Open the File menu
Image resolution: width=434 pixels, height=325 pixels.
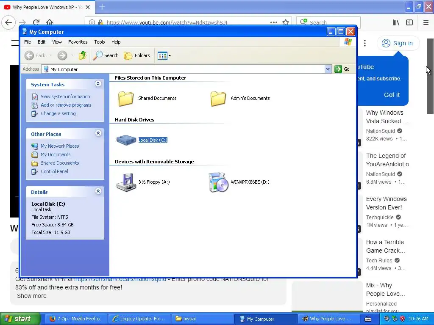(x=28, y=42)
